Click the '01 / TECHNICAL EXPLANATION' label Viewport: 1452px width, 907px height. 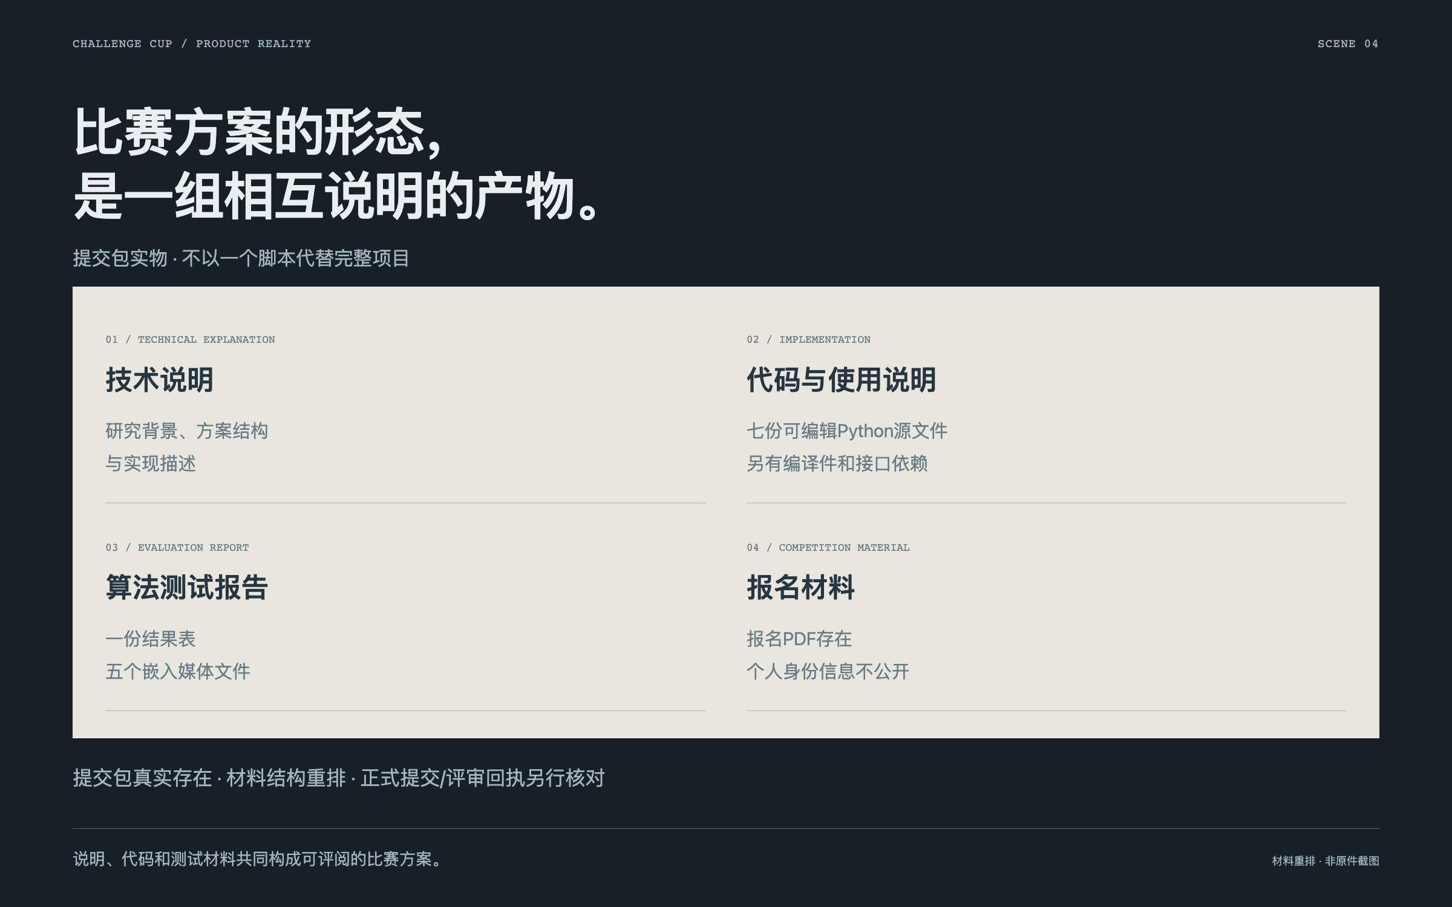[190, 339]
